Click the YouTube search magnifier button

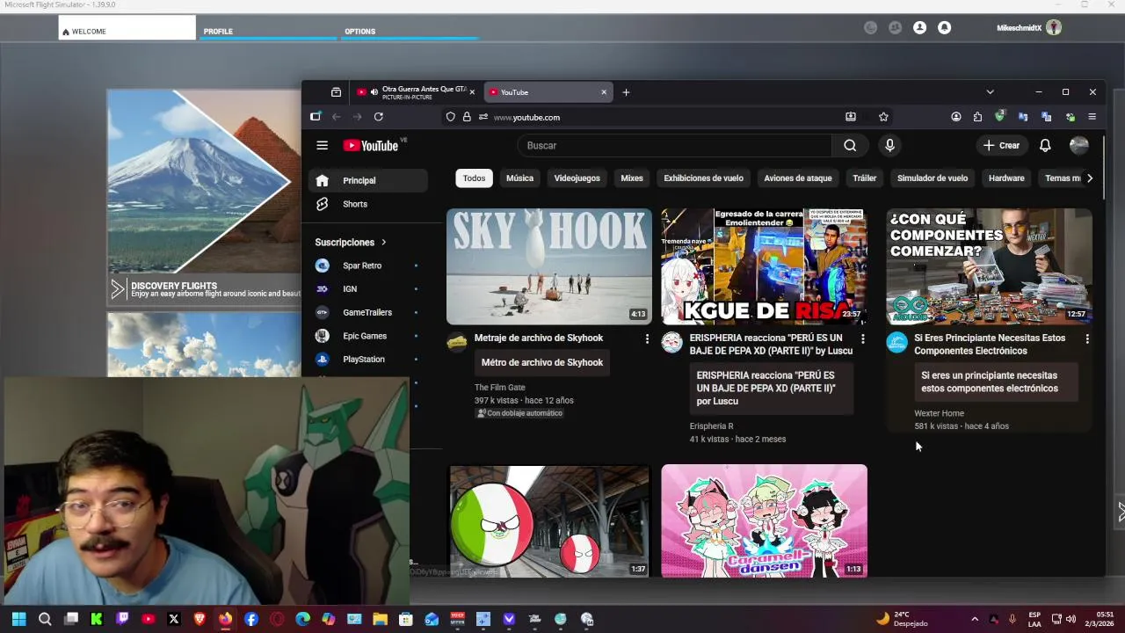[850, 145]
